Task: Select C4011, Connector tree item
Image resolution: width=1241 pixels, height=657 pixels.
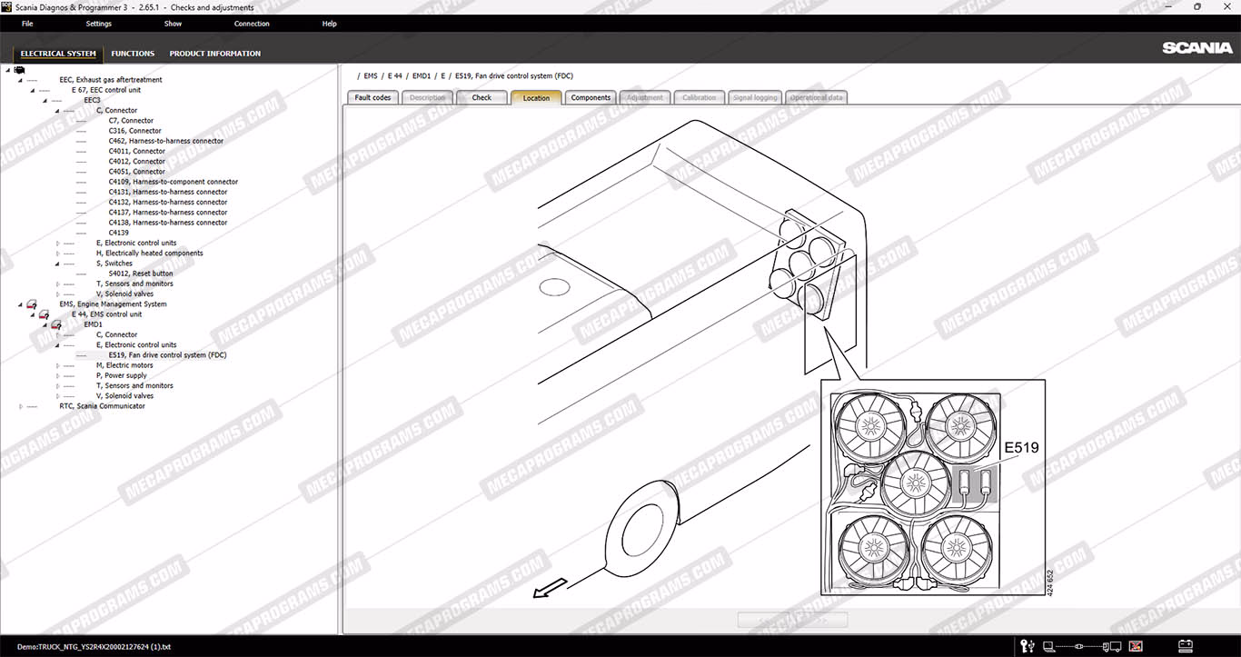Action: pos(136,152)
